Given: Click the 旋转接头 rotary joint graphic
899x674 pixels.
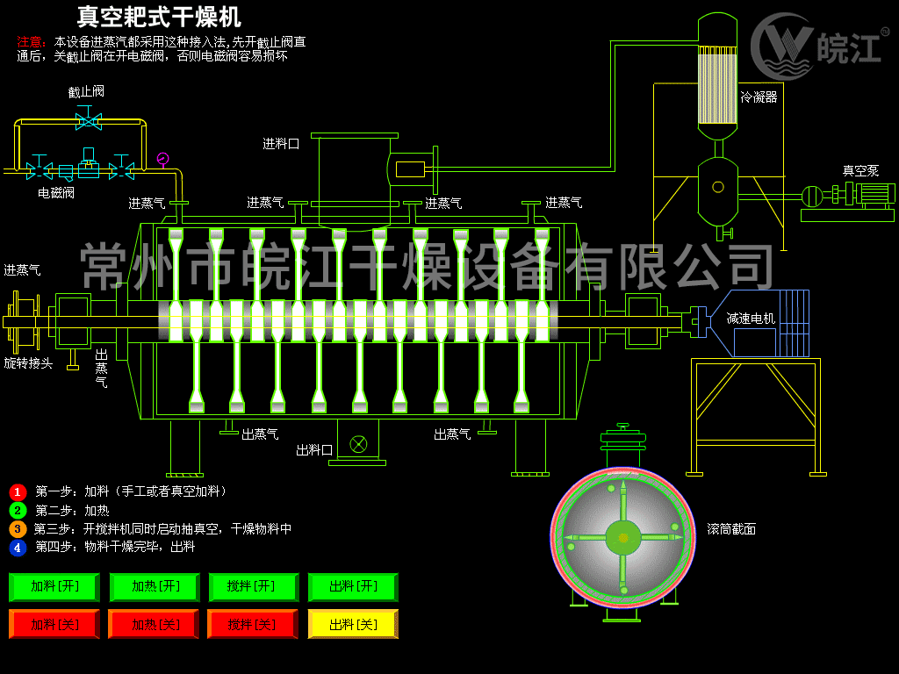Looking at the screenshot, I should (x=22, y=322).
